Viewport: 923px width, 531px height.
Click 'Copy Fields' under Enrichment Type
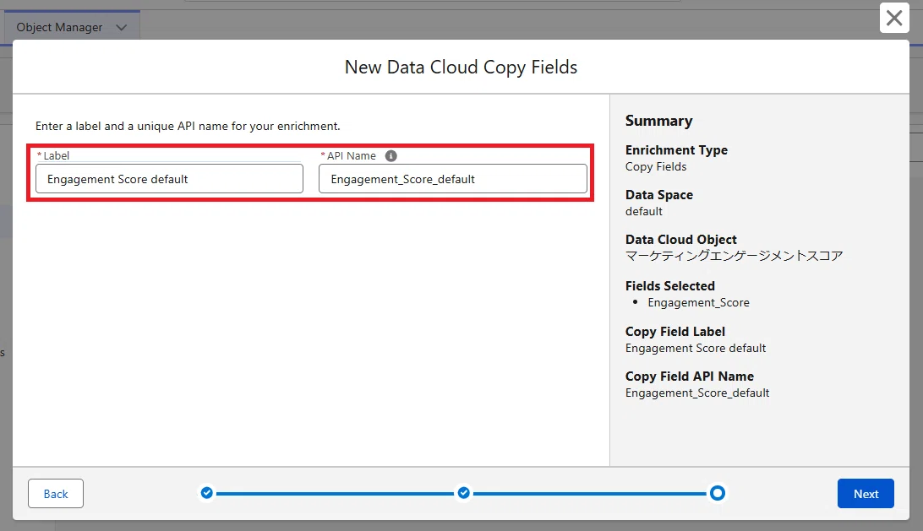click(656, 166)
